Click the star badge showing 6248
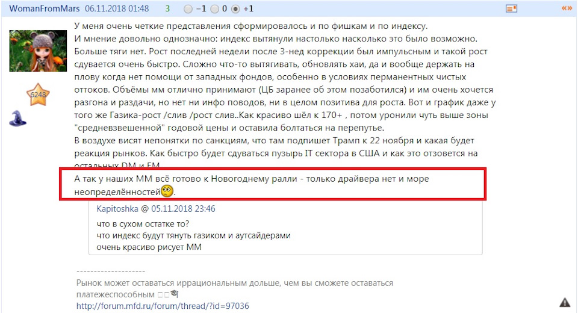Image resolution: width=578 pixels, height=313 pixels. click(x=38, y=95)
